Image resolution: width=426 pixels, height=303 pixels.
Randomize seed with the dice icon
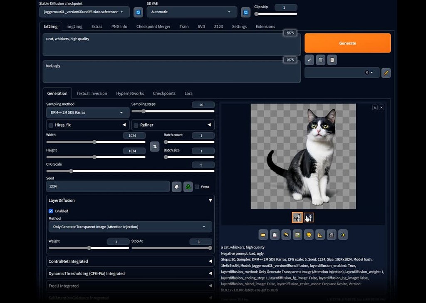pyautogui.click(x=177, y=187)
